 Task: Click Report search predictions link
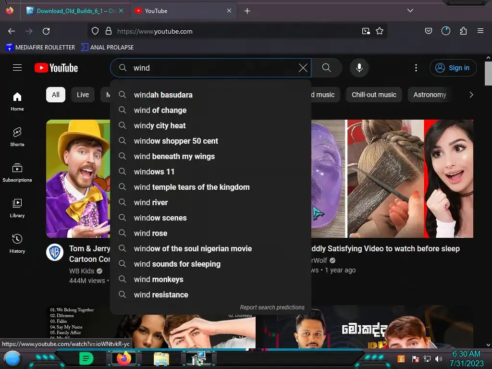pyautogui.click(x=272, y=307)
